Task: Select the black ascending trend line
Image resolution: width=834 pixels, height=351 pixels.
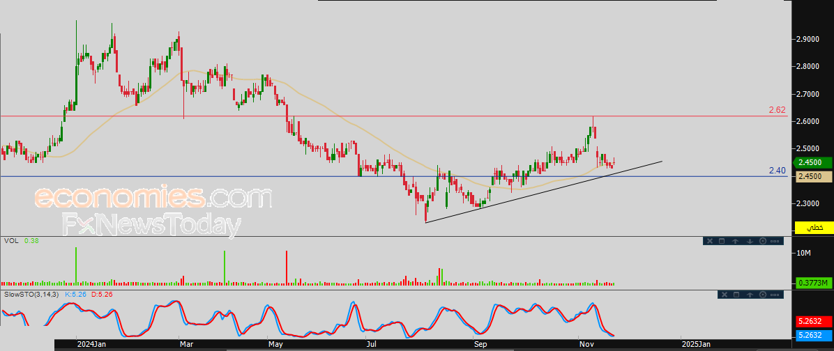Action: click(x=544, y=192)
